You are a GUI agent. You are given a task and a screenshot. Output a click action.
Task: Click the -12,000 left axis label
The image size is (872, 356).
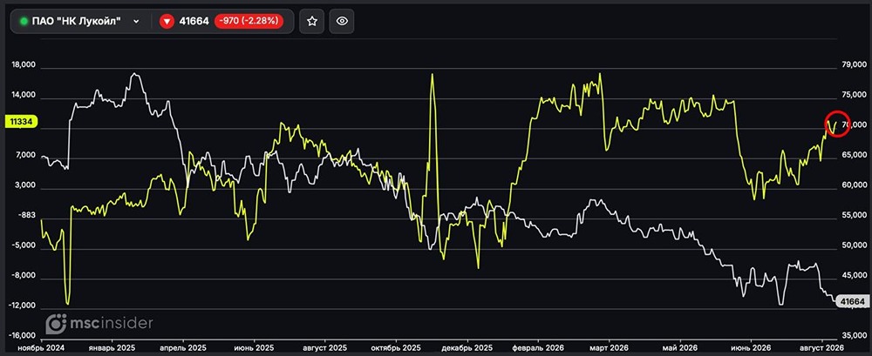(x=24, y=306)
